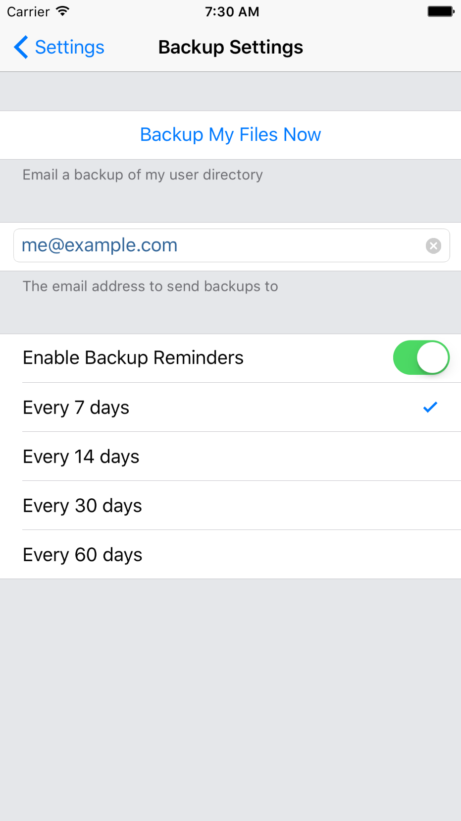Tap the battery icon in status bar
The image size is (461, 821).
tap(440, 11)
